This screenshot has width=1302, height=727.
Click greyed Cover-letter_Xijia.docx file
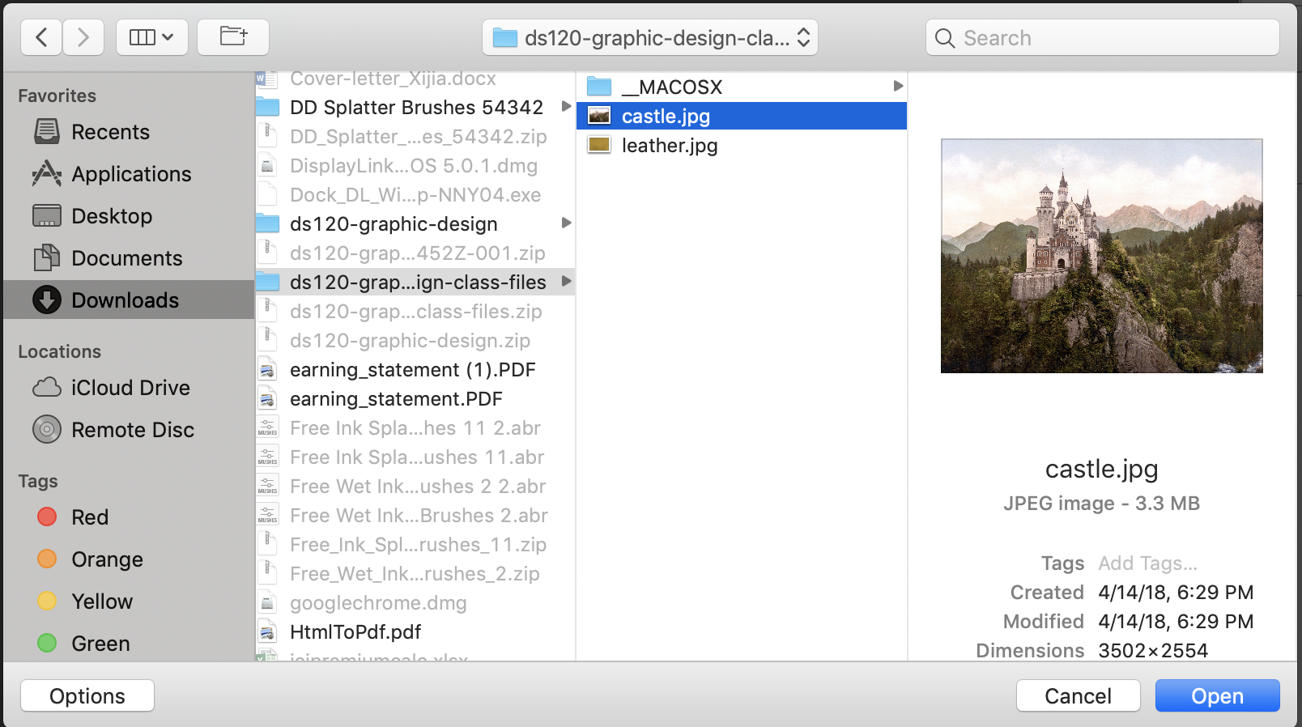(415, 79)
